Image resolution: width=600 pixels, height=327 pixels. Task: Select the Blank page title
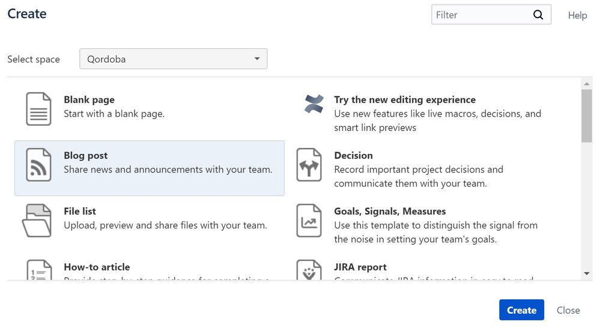89,100
